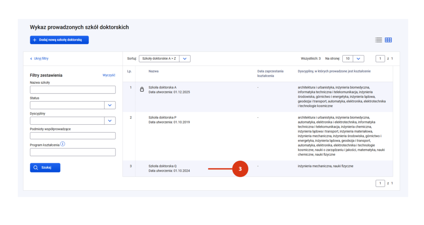Select the Szkoła doktorska P row
Screen dimensions: 424x225
[x=162, y=117]
